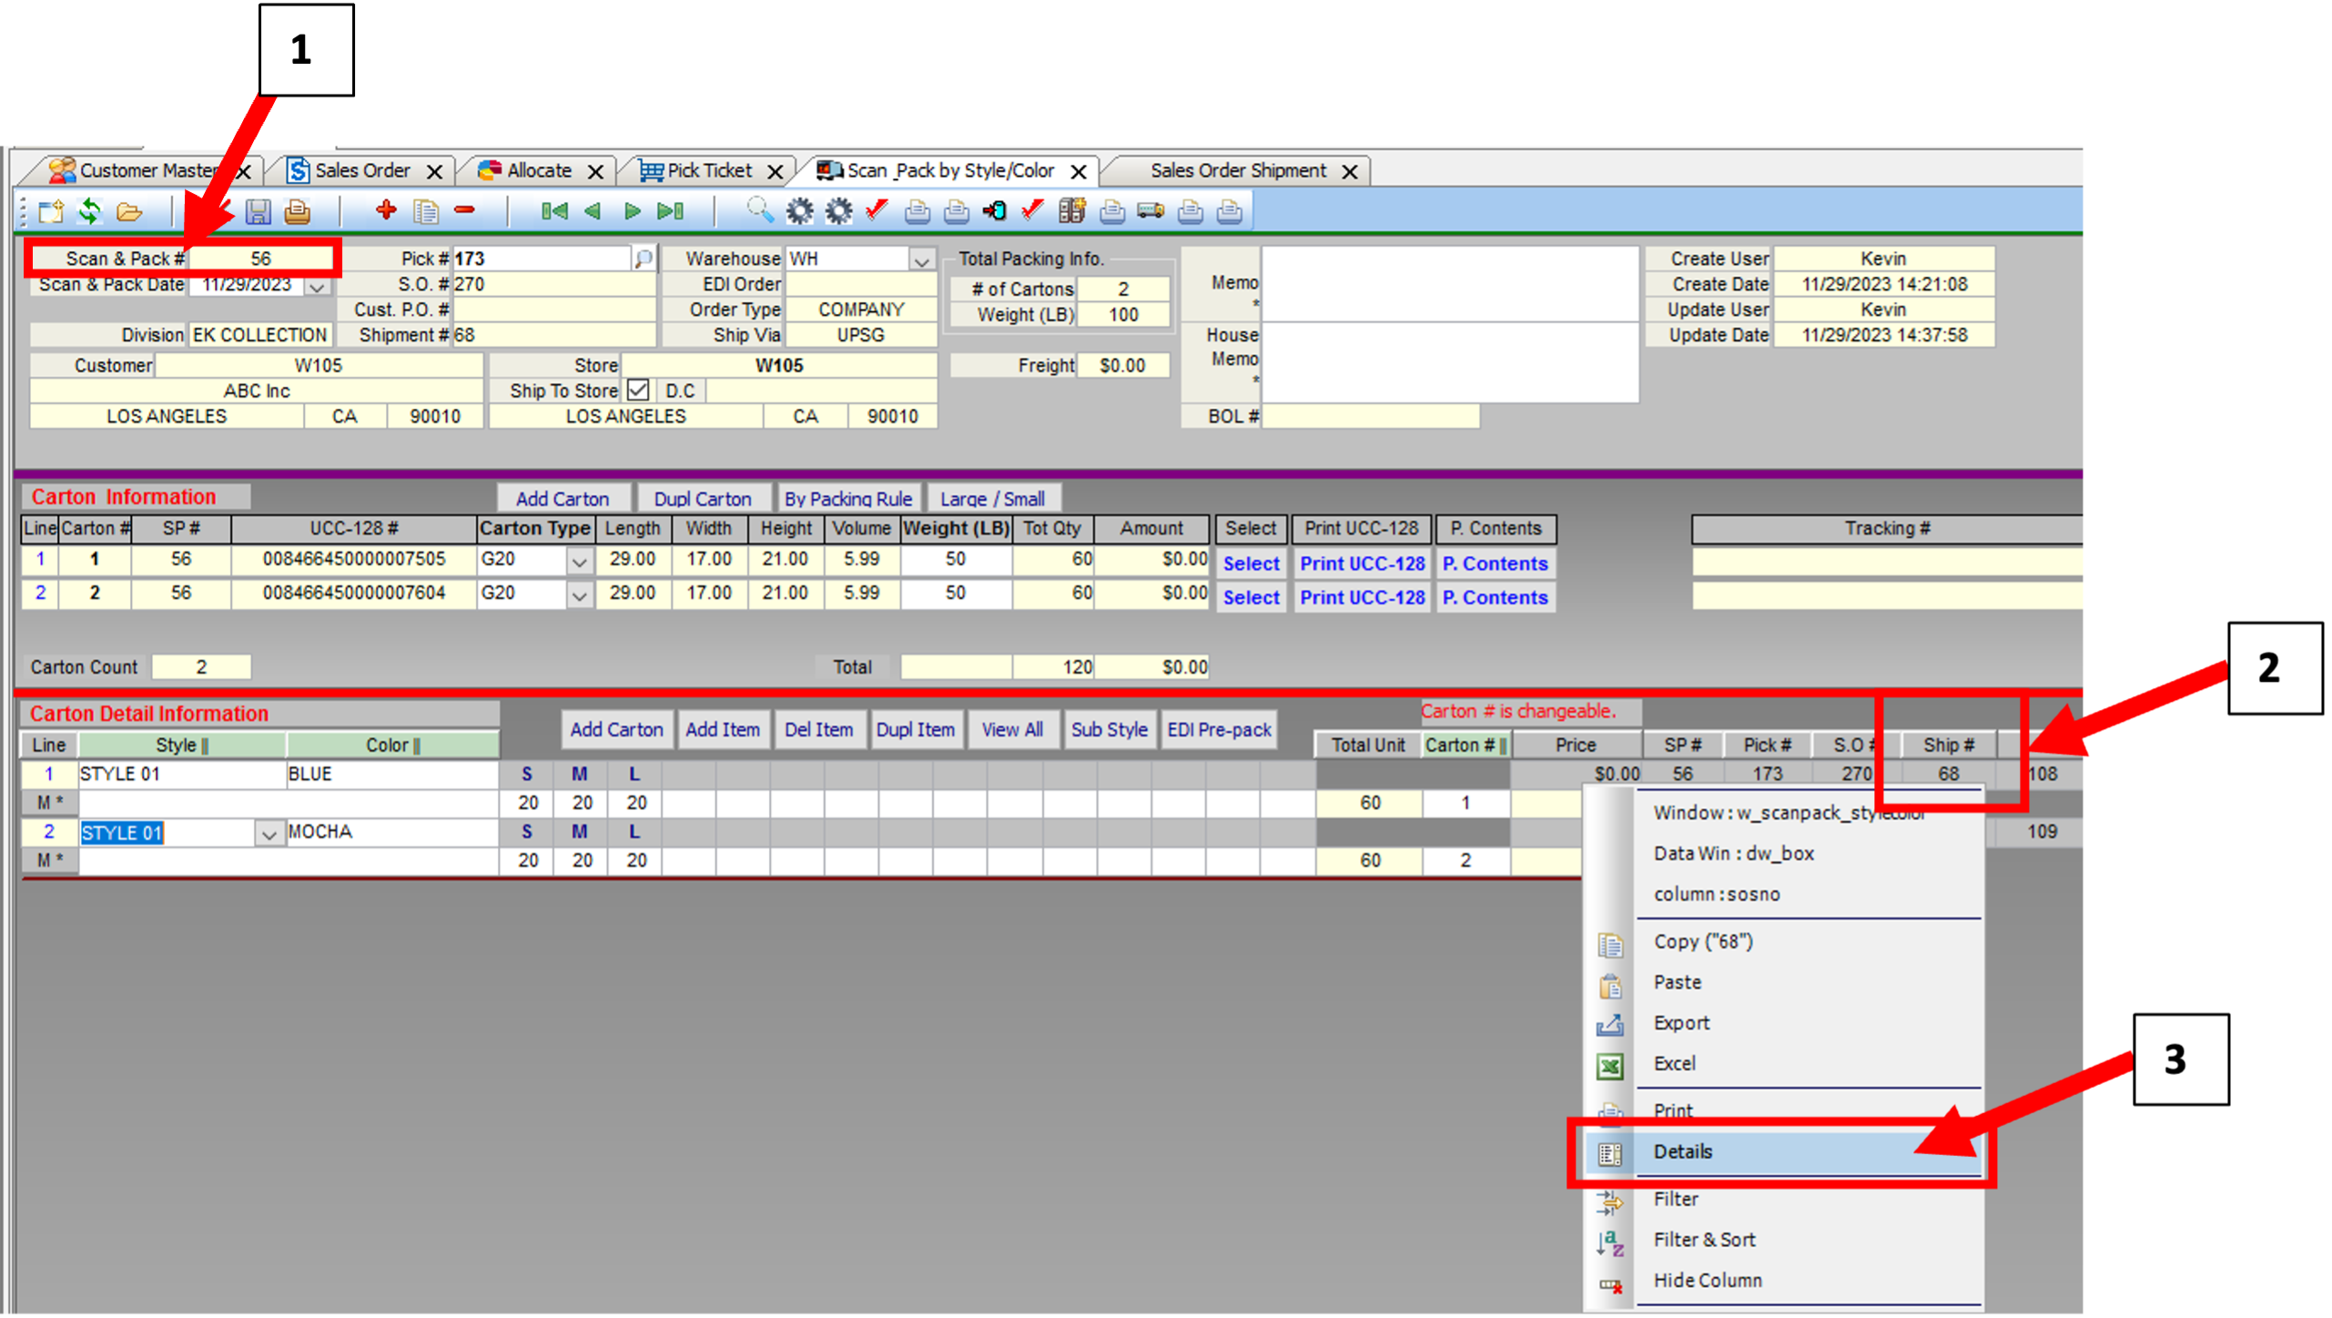Click the Add Carton button in Carton Information

tap(562, 499)
